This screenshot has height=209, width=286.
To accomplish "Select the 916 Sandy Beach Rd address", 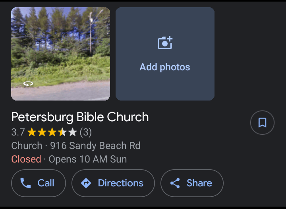I will (x=95, y=145).
